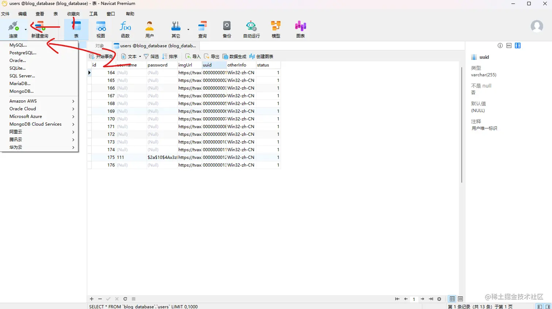
Task: Click the user avatar account icon
Action: (537, 26)
